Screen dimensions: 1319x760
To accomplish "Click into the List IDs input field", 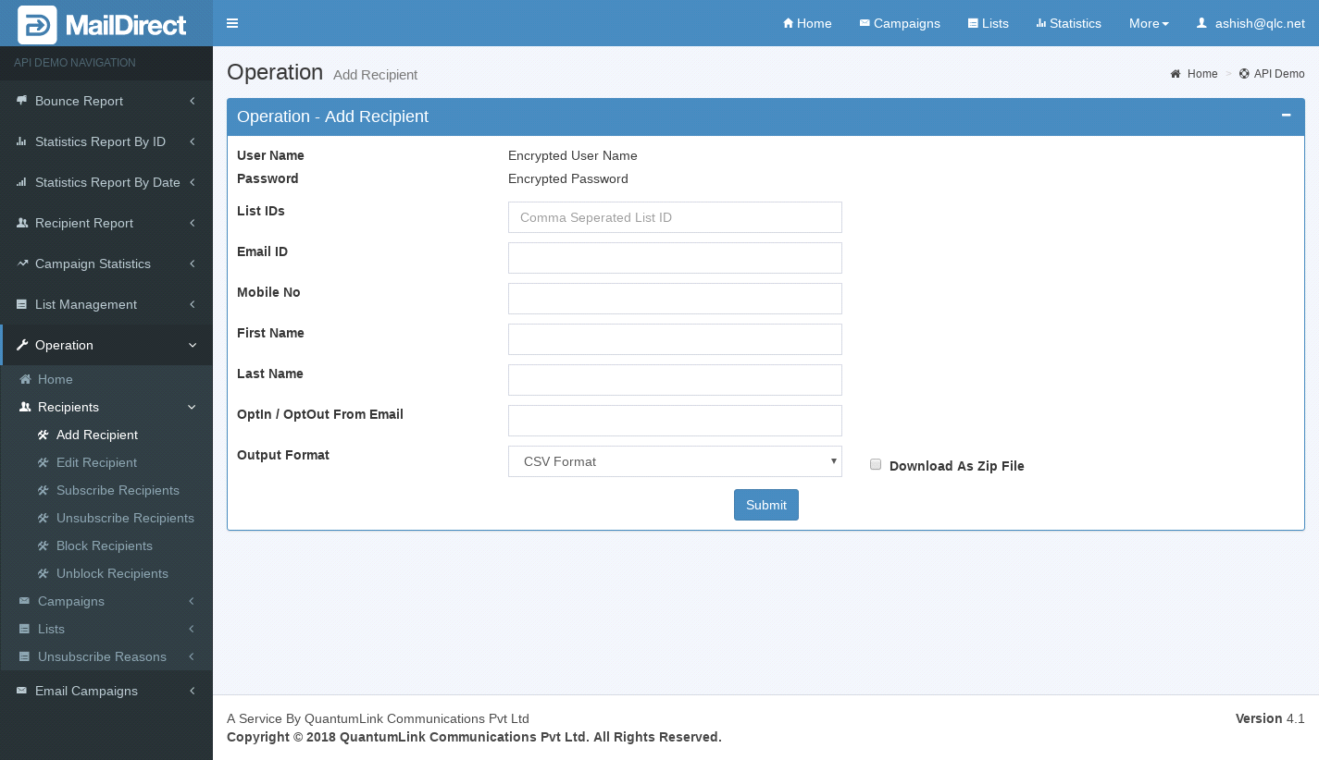I will click(x=675, y=217).
